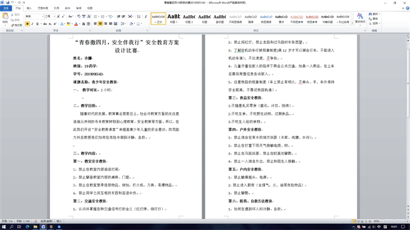Switch to Print Layout view in status bar

354,221
